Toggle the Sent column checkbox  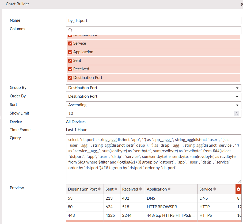tap(70, 60)
